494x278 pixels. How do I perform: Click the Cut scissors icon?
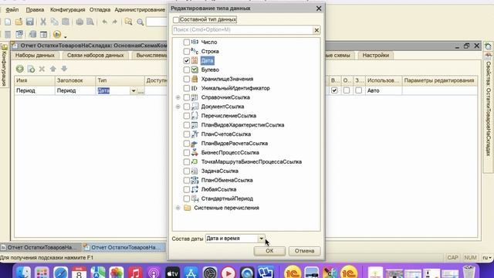tap(43, 22)
